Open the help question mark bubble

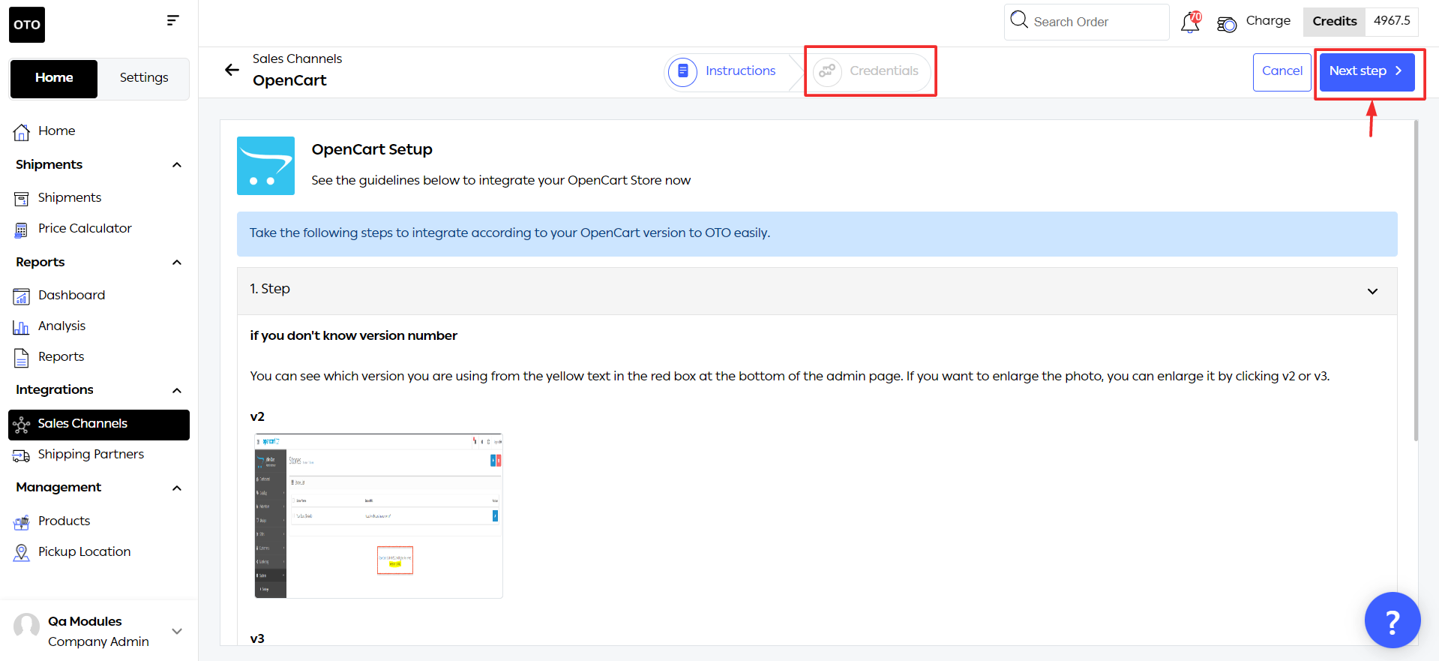point(1393,620)
